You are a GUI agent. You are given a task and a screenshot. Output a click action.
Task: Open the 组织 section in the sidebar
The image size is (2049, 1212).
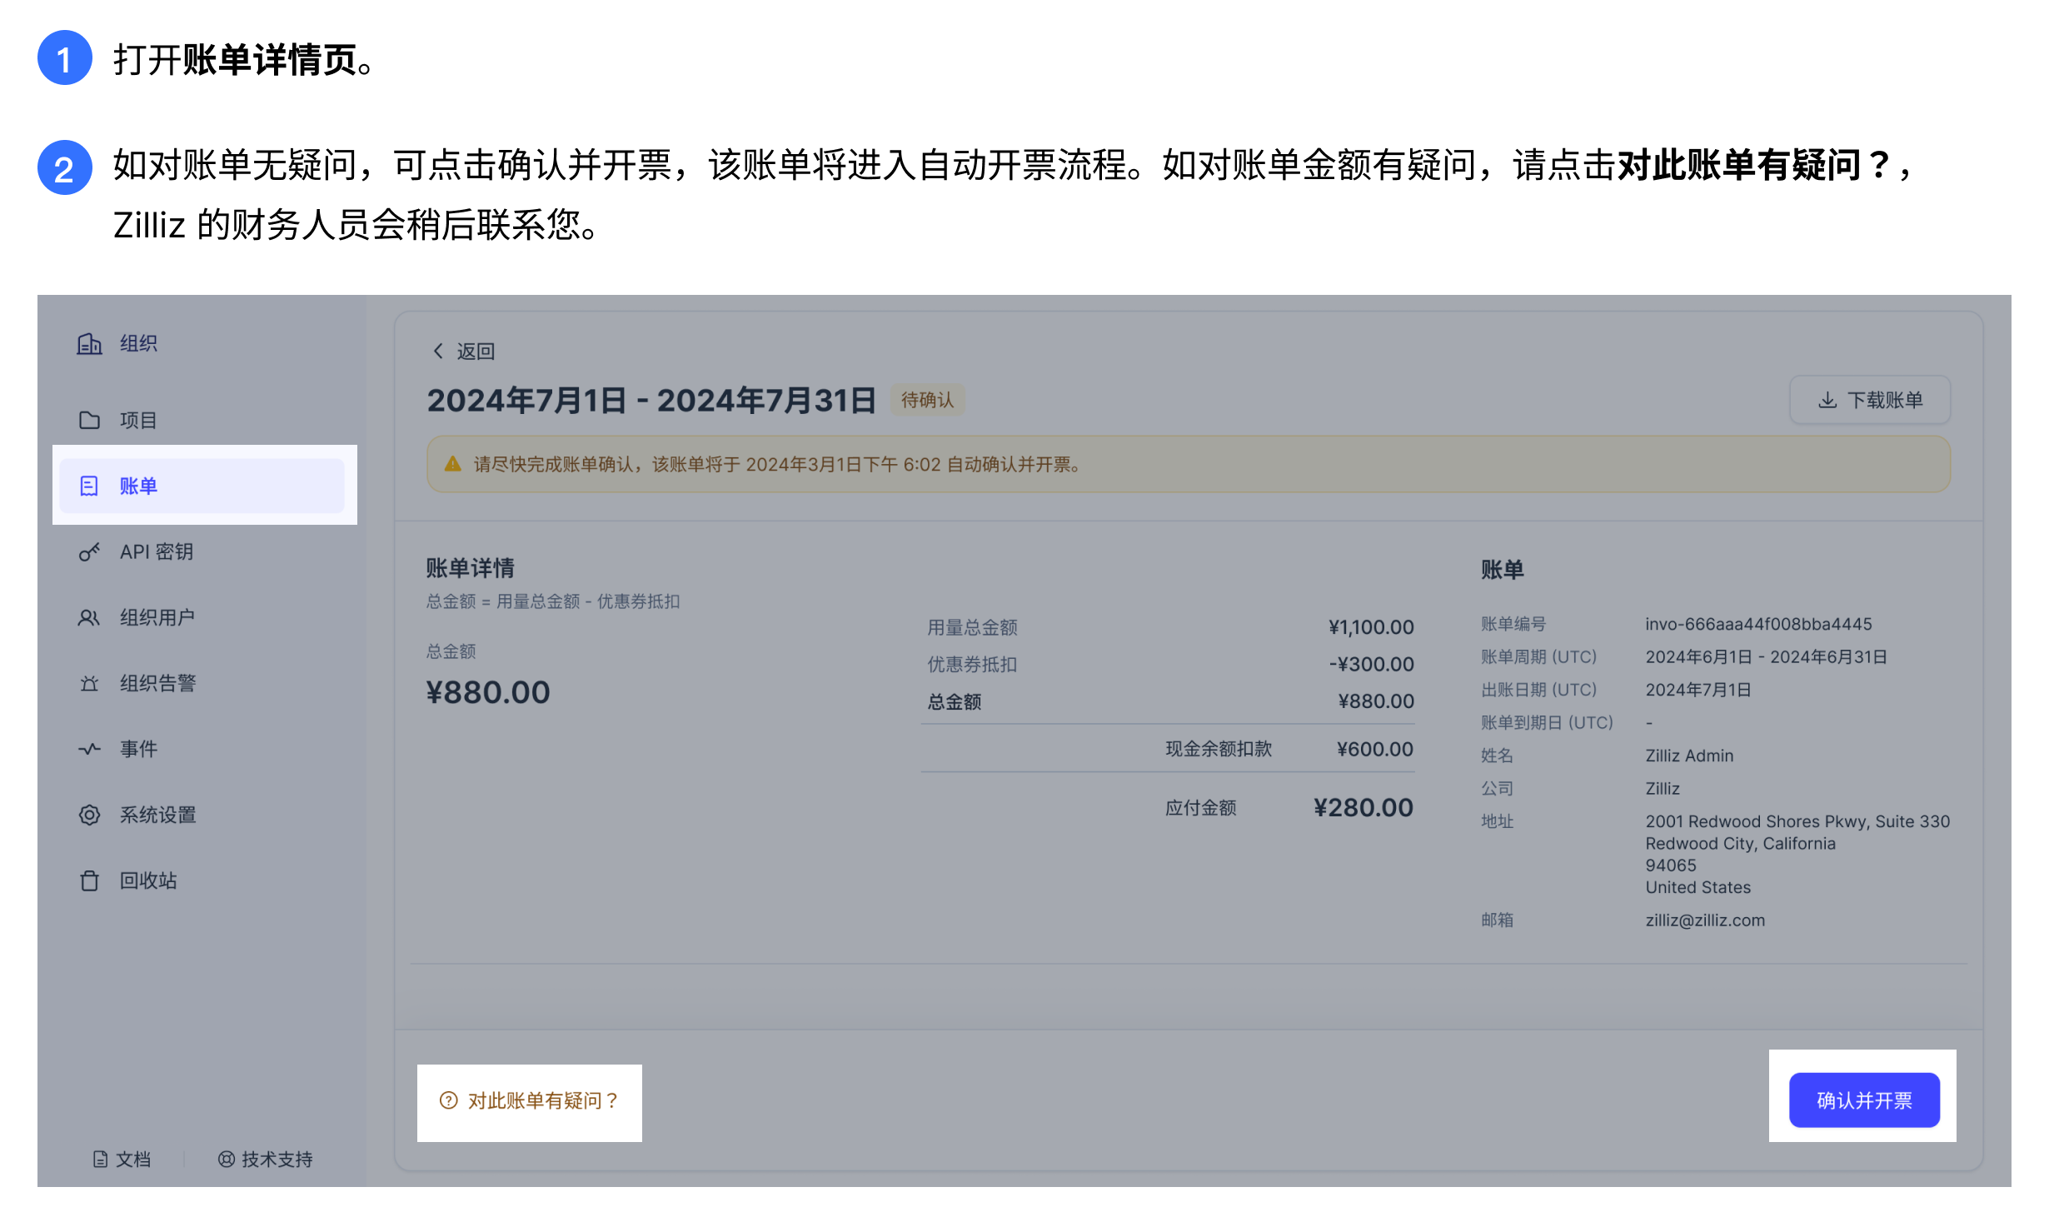tap(138, 343)
